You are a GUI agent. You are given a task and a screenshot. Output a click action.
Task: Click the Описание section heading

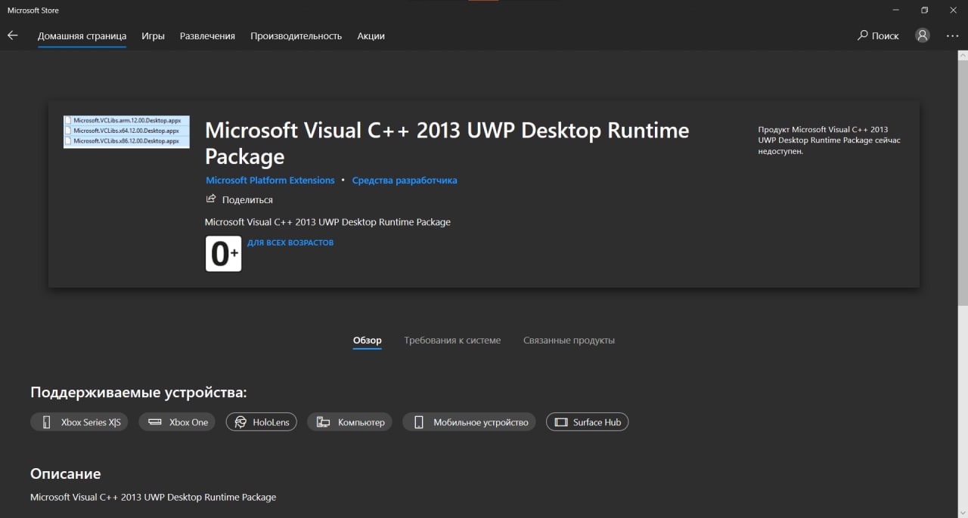tap(65, 474)
